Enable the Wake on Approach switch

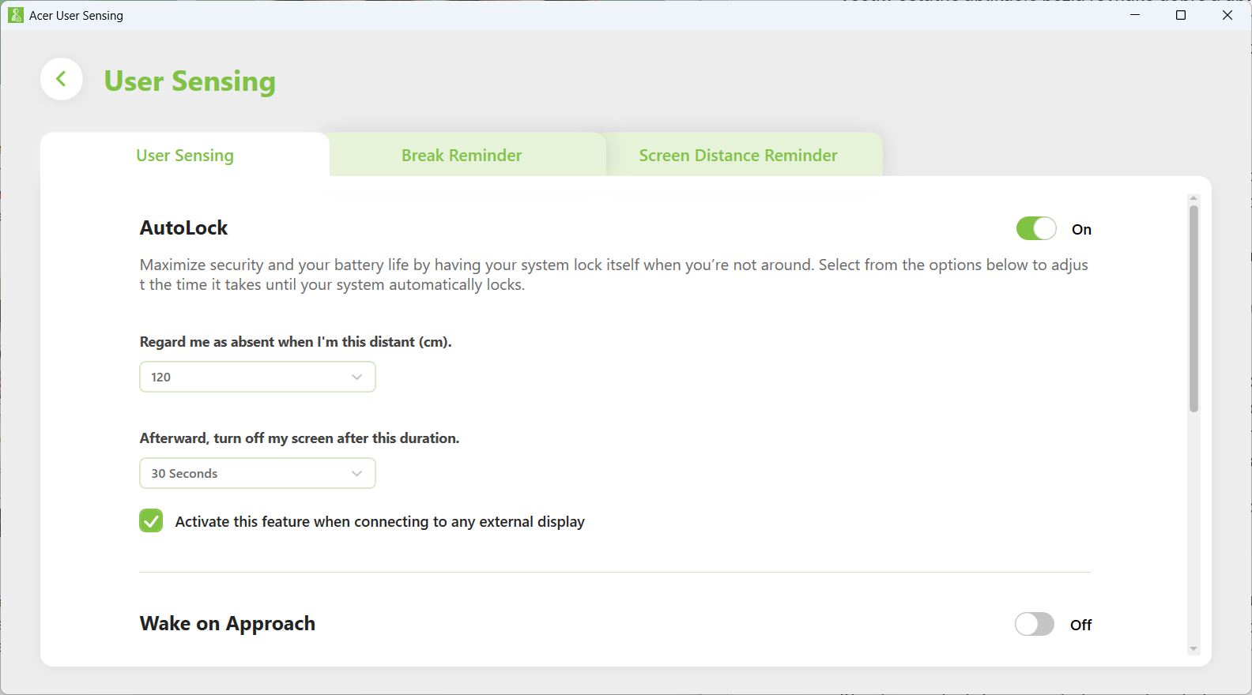point(1034,625)
